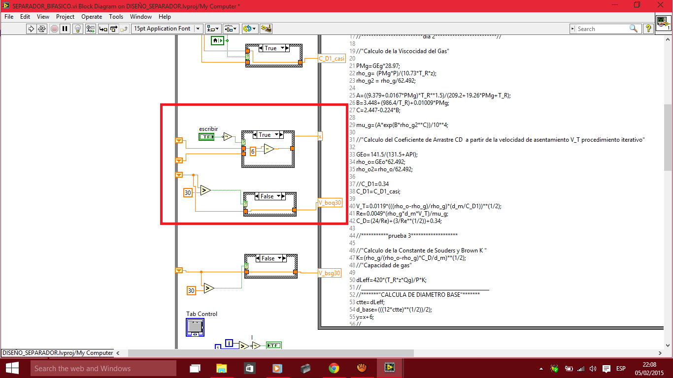The height and width of the screenshot is (378, 673).
Task: Select Greater Than node near V_boq30 case
Action: (205, 190)
